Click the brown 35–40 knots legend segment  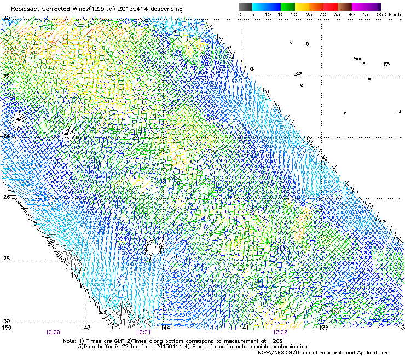(x=345, y=7)
